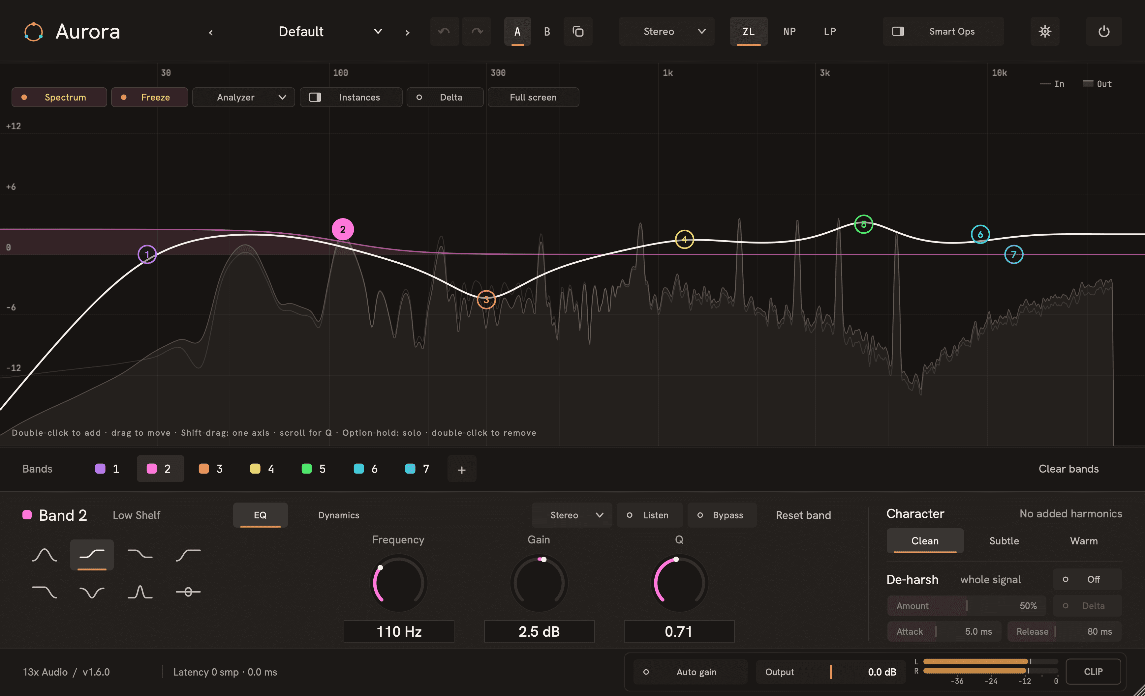Click the plugin power button
The width and height of the screenshot is (1145, 696).
[1104, 32]
